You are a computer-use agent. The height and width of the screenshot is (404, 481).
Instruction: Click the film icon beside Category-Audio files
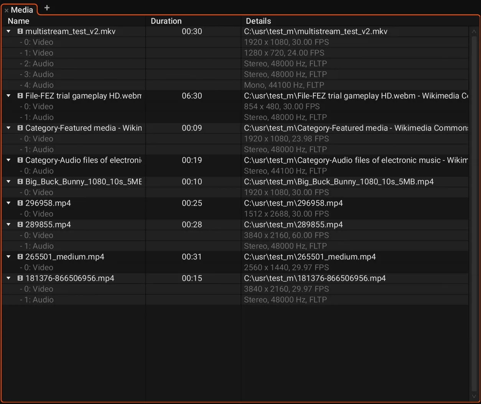(x=20, y=160)
